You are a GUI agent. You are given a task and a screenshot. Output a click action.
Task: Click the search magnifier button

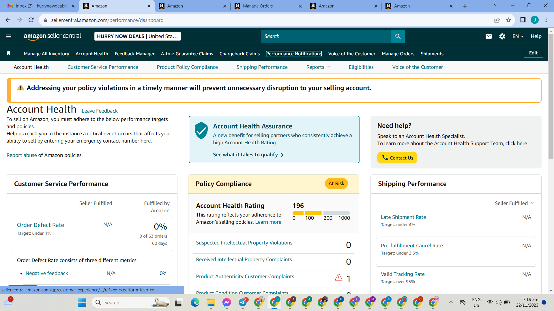tap(398, 36)
